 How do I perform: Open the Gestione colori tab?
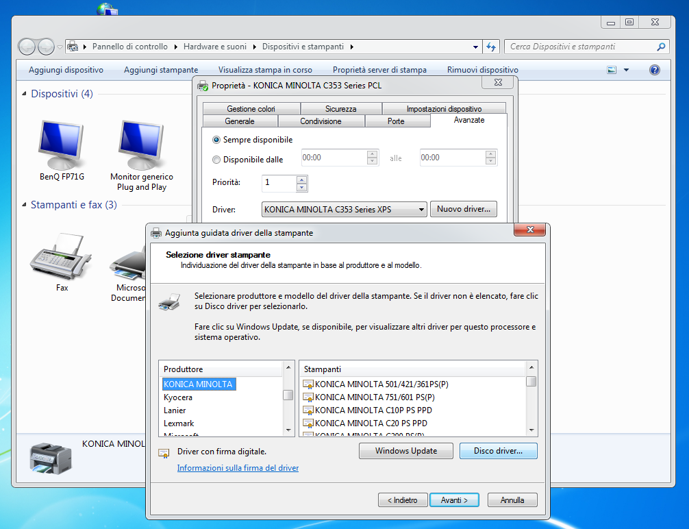pyautogui.click(x=251, y=109)
